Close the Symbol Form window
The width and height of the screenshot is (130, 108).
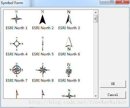123,2
